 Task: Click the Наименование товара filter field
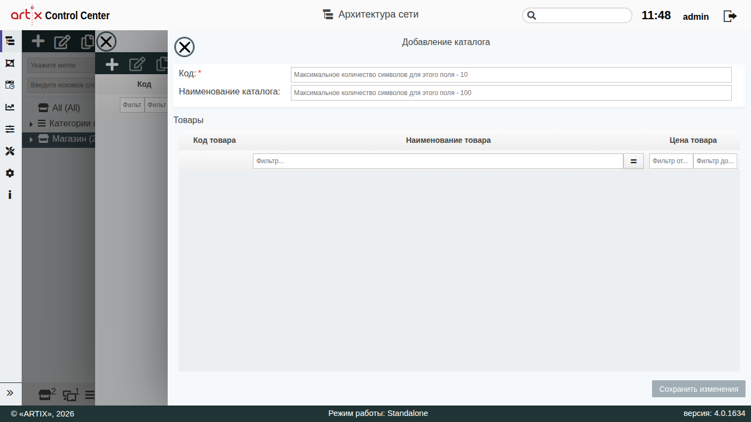pos(438,161)
